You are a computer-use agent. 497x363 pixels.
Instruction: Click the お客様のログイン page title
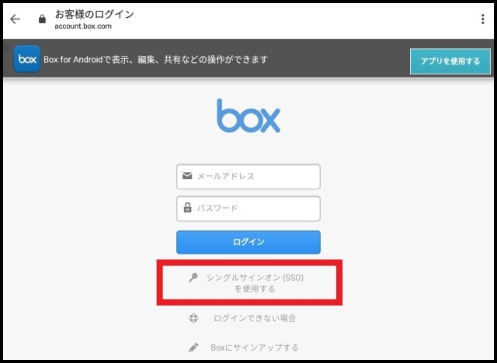coord(94,13)
